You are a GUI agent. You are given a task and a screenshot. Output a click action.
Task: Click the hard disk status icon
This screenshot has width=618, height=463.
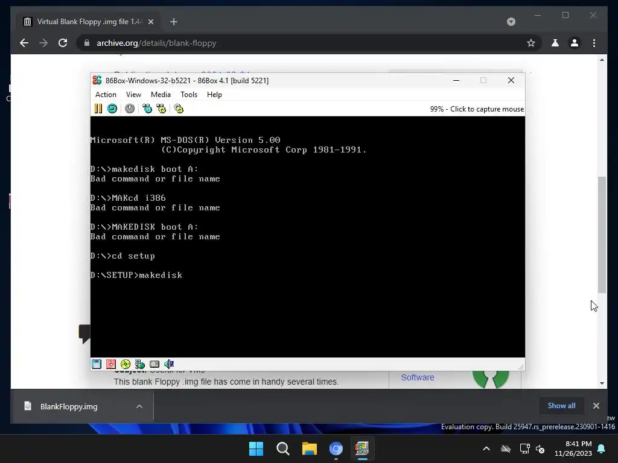[154, 364]
